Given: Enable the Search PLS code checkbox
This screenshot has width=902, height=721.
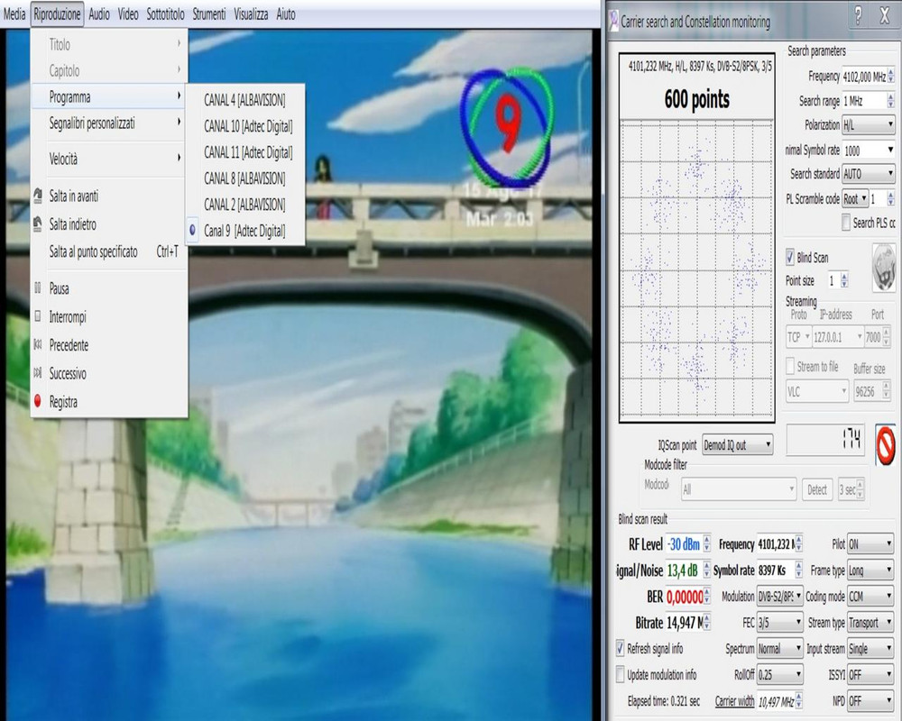Looking at the screenshot, I should point(846,223).
